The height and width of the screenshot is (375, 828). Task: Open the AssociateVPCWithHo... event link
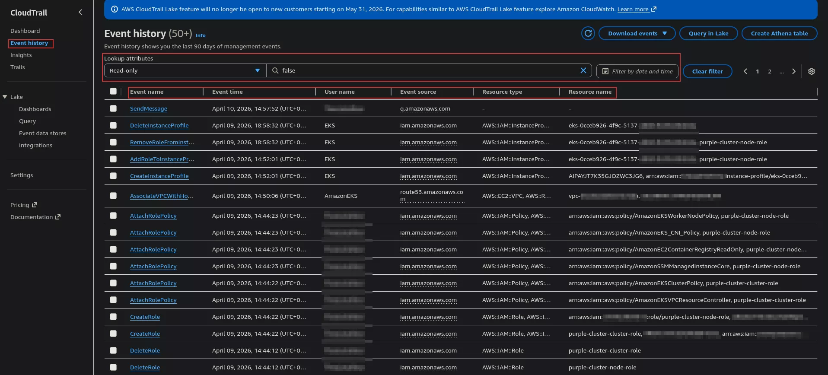[162, 196]
